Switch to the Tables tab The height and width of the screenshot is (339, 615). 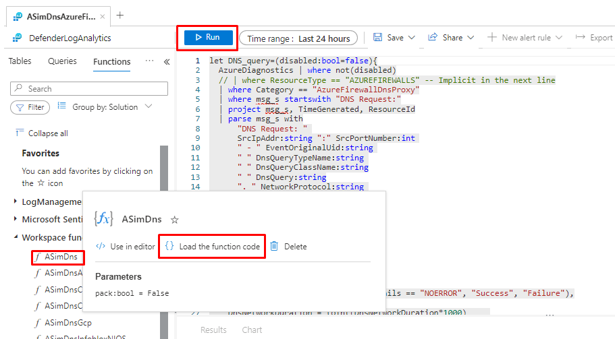pyautogui.click(x=20, y=61)
